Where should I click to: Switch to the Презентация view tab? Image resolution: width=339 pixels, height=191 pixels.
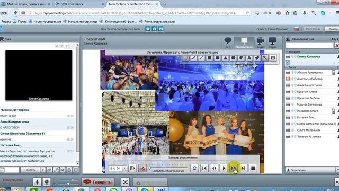pyautogui.click(x=244, y=42)
